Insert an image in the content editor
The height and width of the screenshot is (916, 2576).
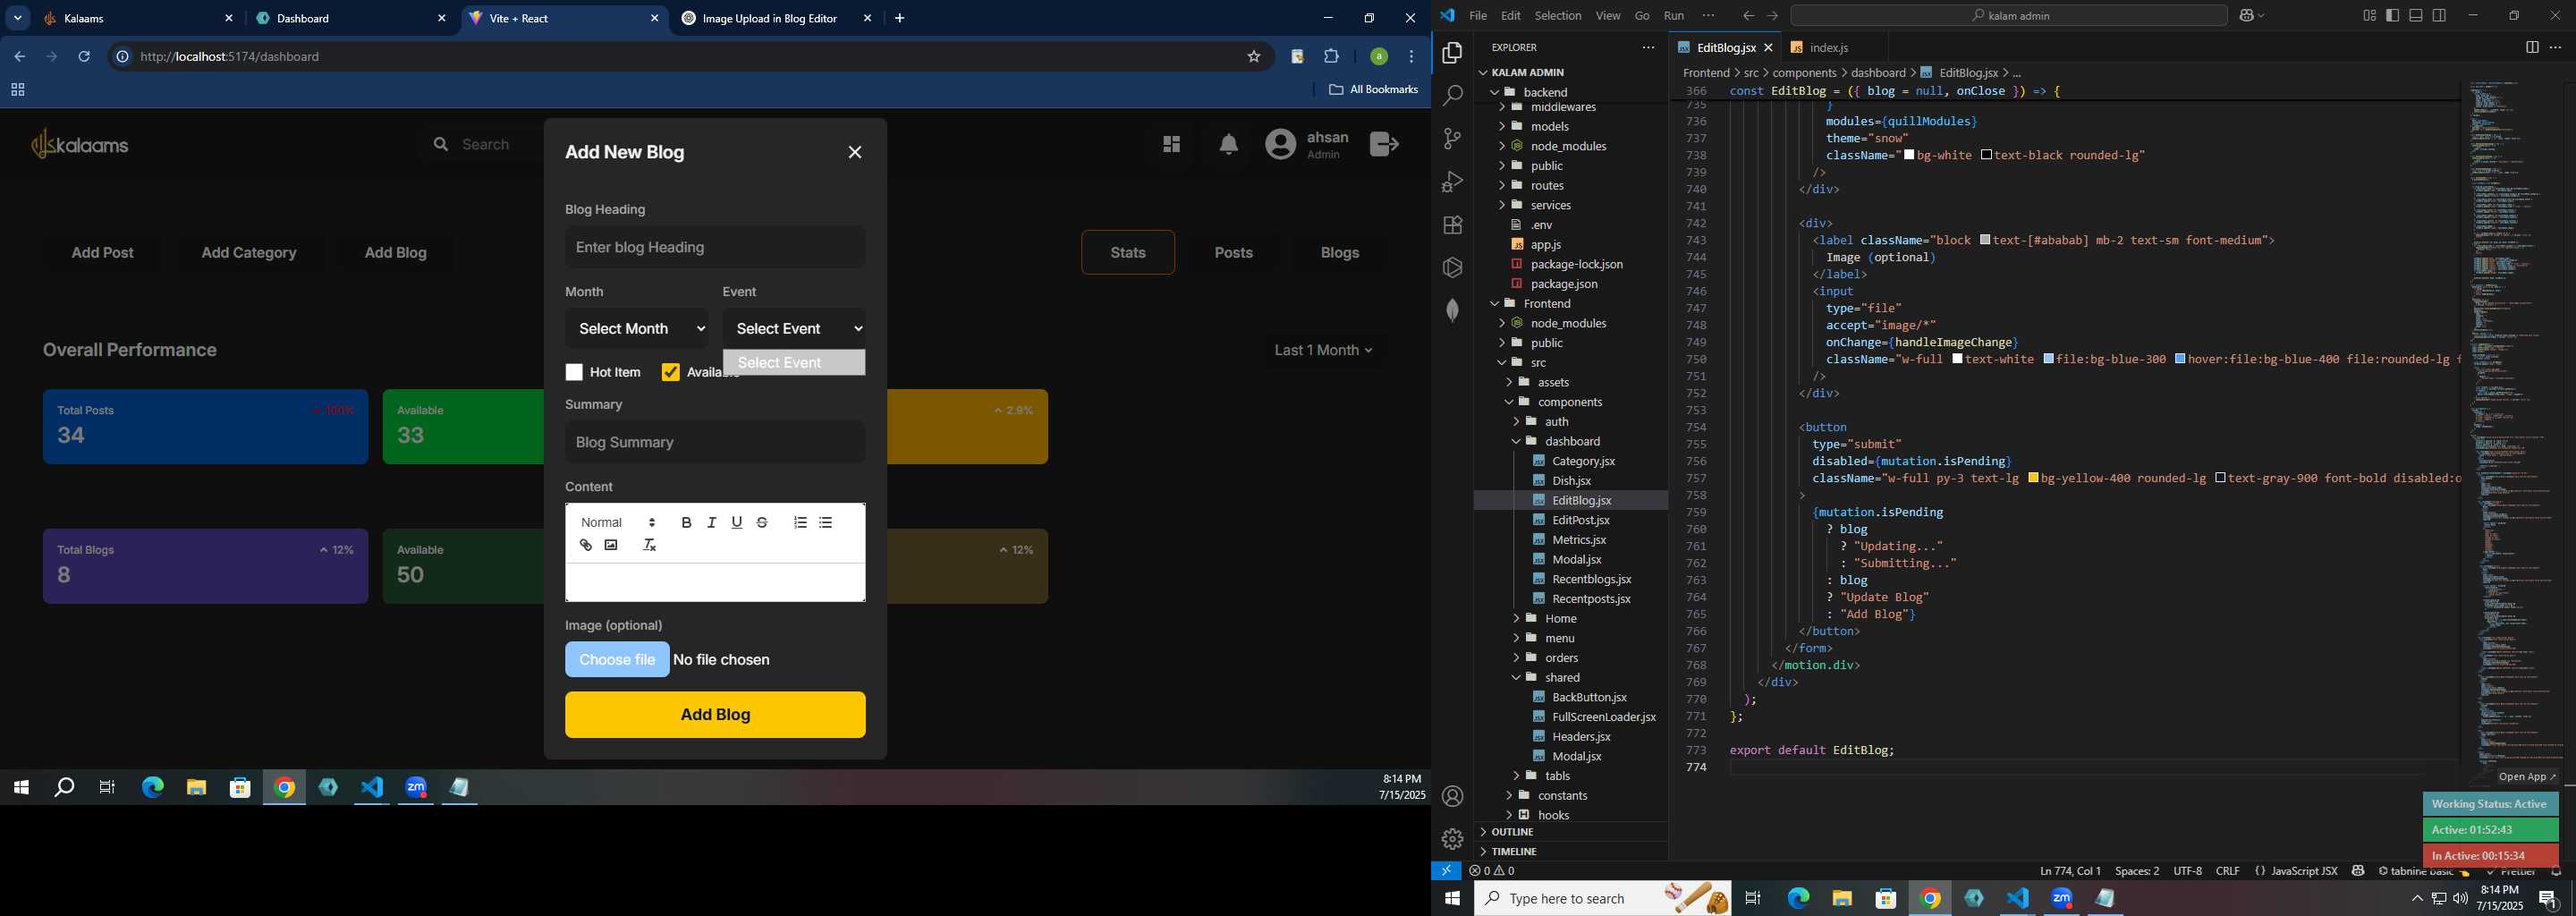click(x=611, y=545)
